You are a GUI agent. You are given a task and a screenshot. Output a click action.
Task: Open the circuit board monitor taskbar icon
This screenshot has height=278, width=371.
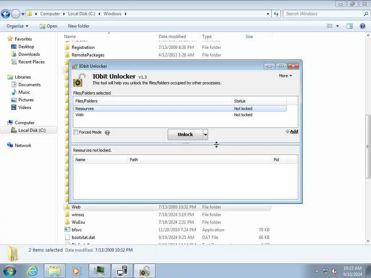point(99,271)
